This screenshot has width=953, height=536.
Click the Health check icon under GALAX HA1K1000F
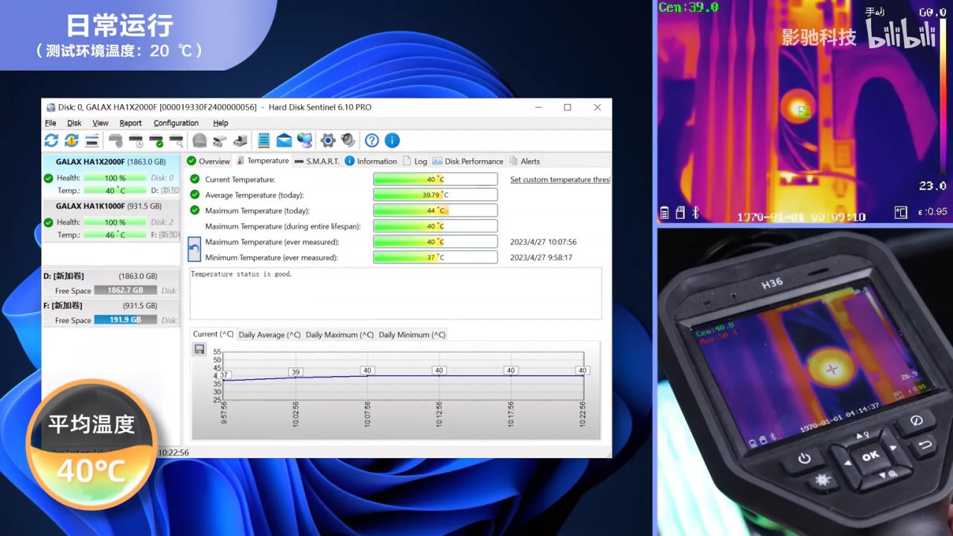tap(48, 222)
